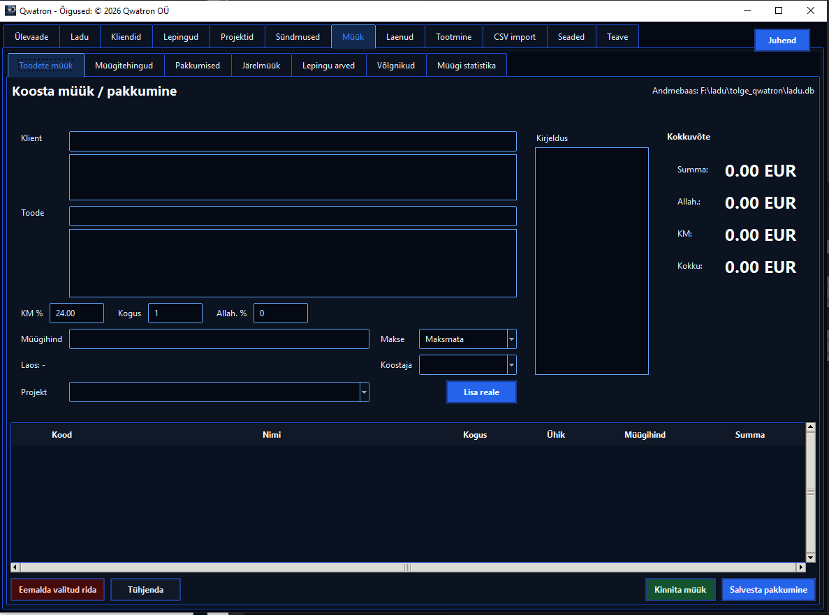Screen dimensions: 829x615
Task: View the Müügi statistika sub-tab
Action: tap(467, 66)
